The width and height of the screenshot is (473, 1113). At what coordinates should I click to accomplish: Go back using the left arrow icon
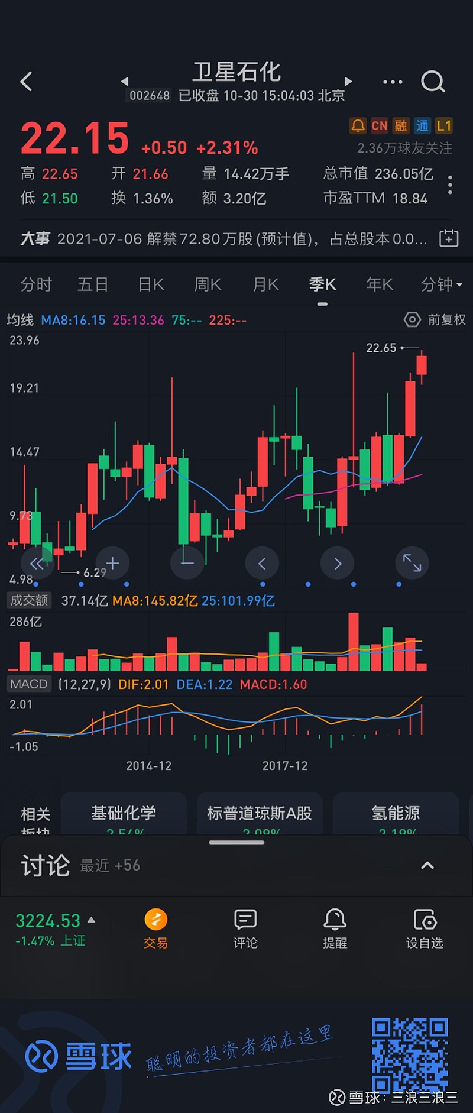26,82
